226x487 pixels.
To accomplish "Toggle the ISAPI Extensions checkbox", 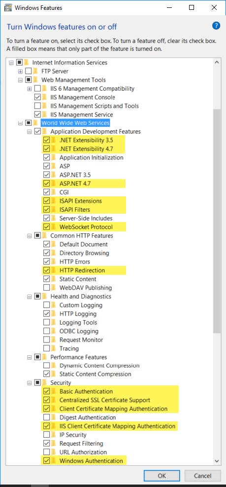I will (x=46, y=201).
